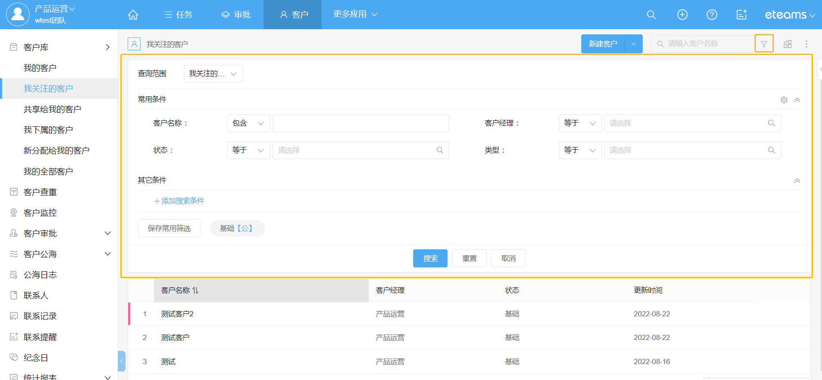Open the 客户名称 包含 operator dropdown
Image resolution: width=822 pixels, height=380 pixels.
click(x=248, y=123)
